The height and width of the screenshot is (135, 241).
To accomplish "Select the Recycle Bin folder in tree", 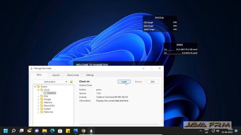I will pos(49,106).
